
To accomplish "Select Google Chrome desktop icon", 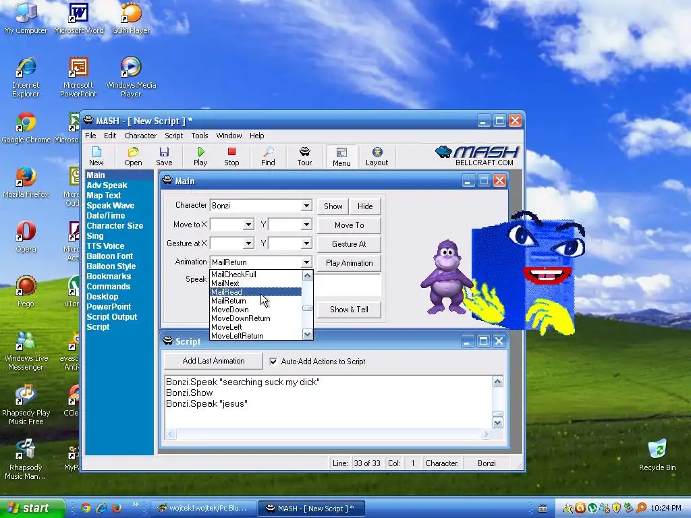I will [x=26, y=127].
